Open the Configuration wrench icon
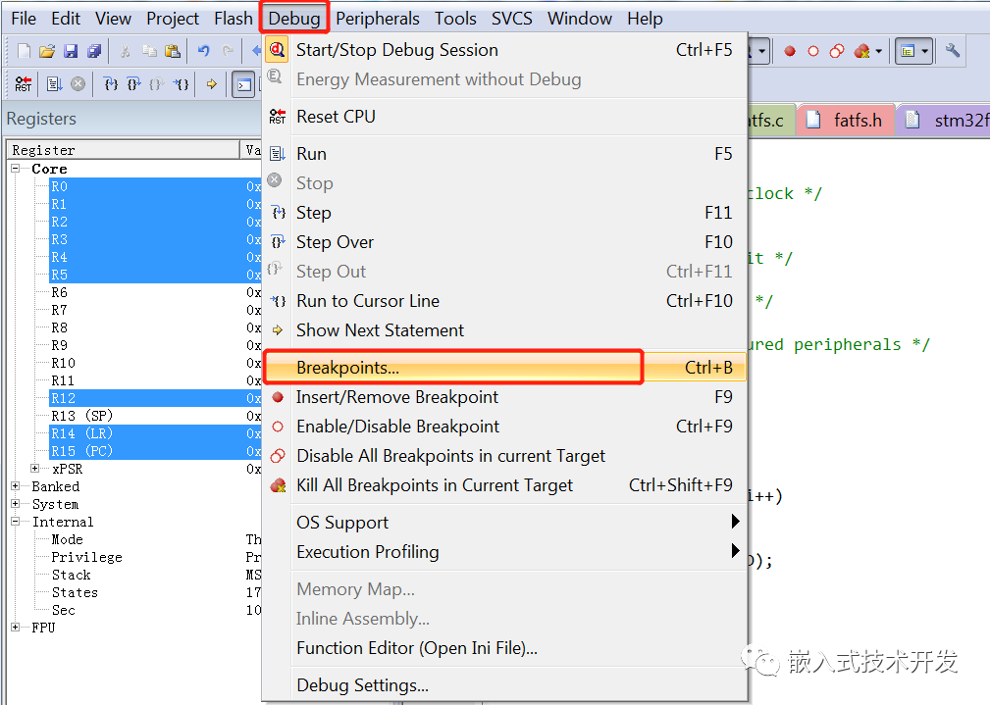The height and width of the screenshot is (705, 990). [x=951, y=50]
